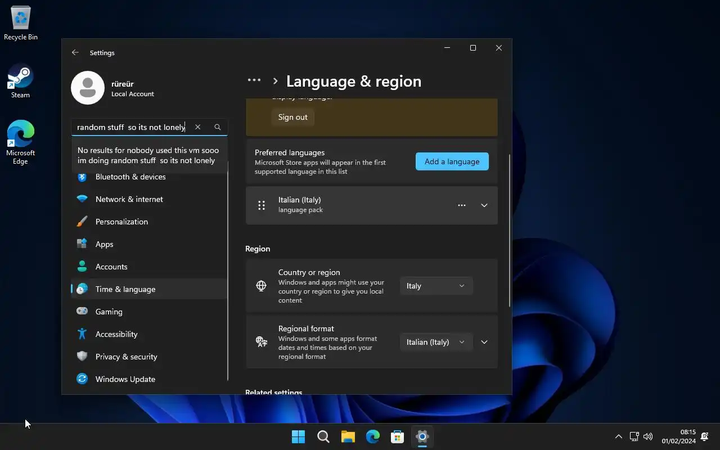Click the Regional format language icon

(x=262, y=342)
